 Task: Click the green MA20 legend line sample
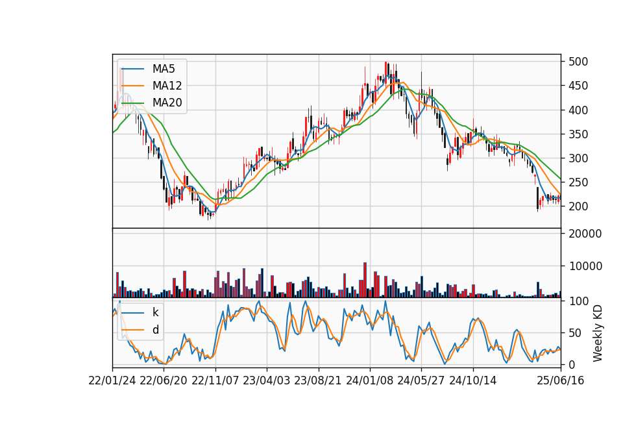tap(132, 103)
